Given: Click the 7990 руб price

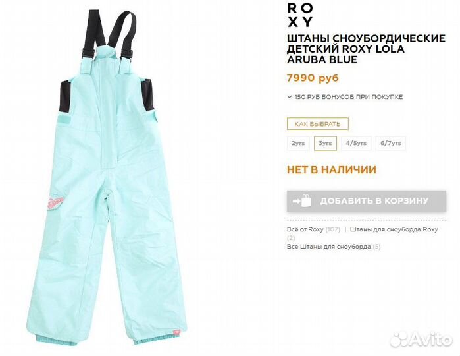Looking at the screenshot, I should point(313,78).
